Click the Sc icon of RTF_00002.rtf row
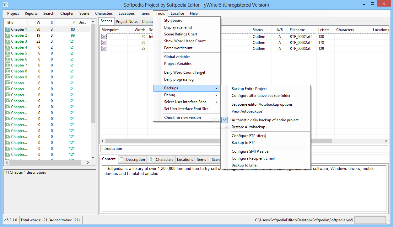This screenshot has height=227, width=393. click(x=104, y=42)
